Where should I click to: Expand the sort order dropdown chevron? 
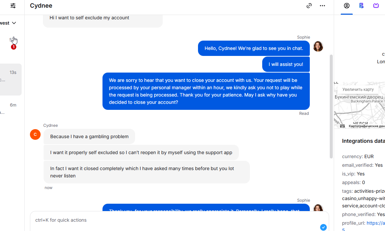click(x=14, y=23)
